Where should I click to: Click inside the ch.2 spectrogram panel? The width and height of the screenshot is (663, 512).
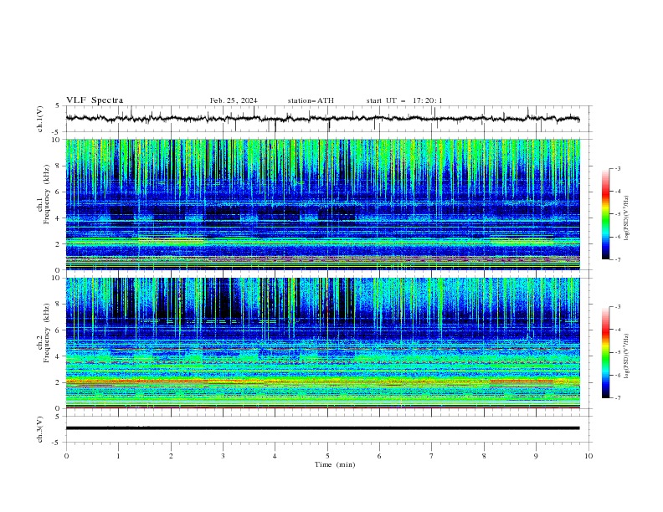click(x=322, y=343)
